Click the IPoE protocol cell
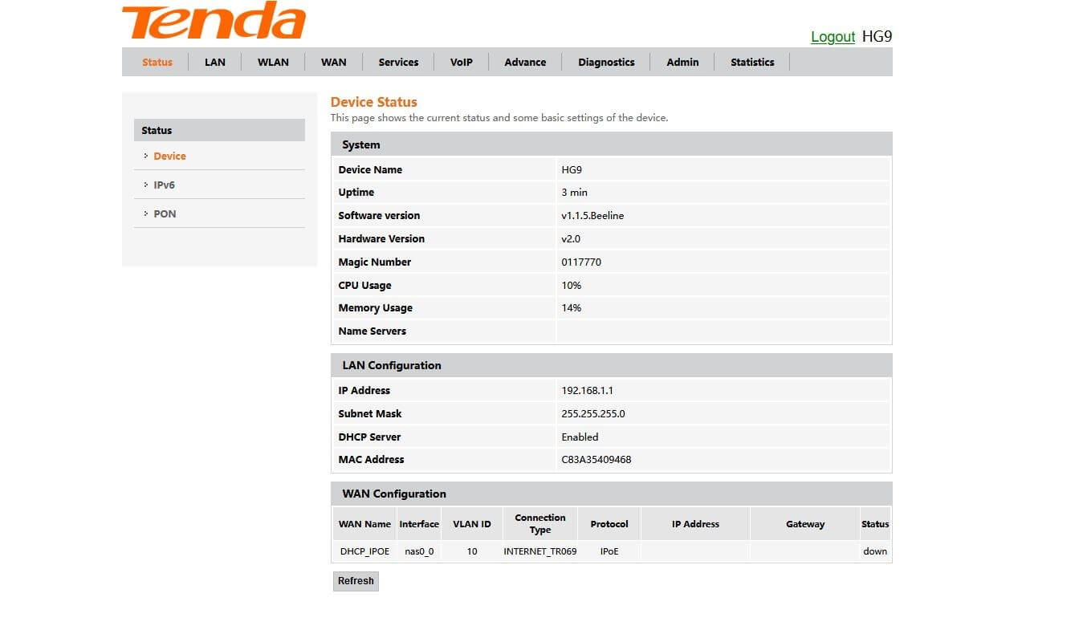 pos(609,551)
